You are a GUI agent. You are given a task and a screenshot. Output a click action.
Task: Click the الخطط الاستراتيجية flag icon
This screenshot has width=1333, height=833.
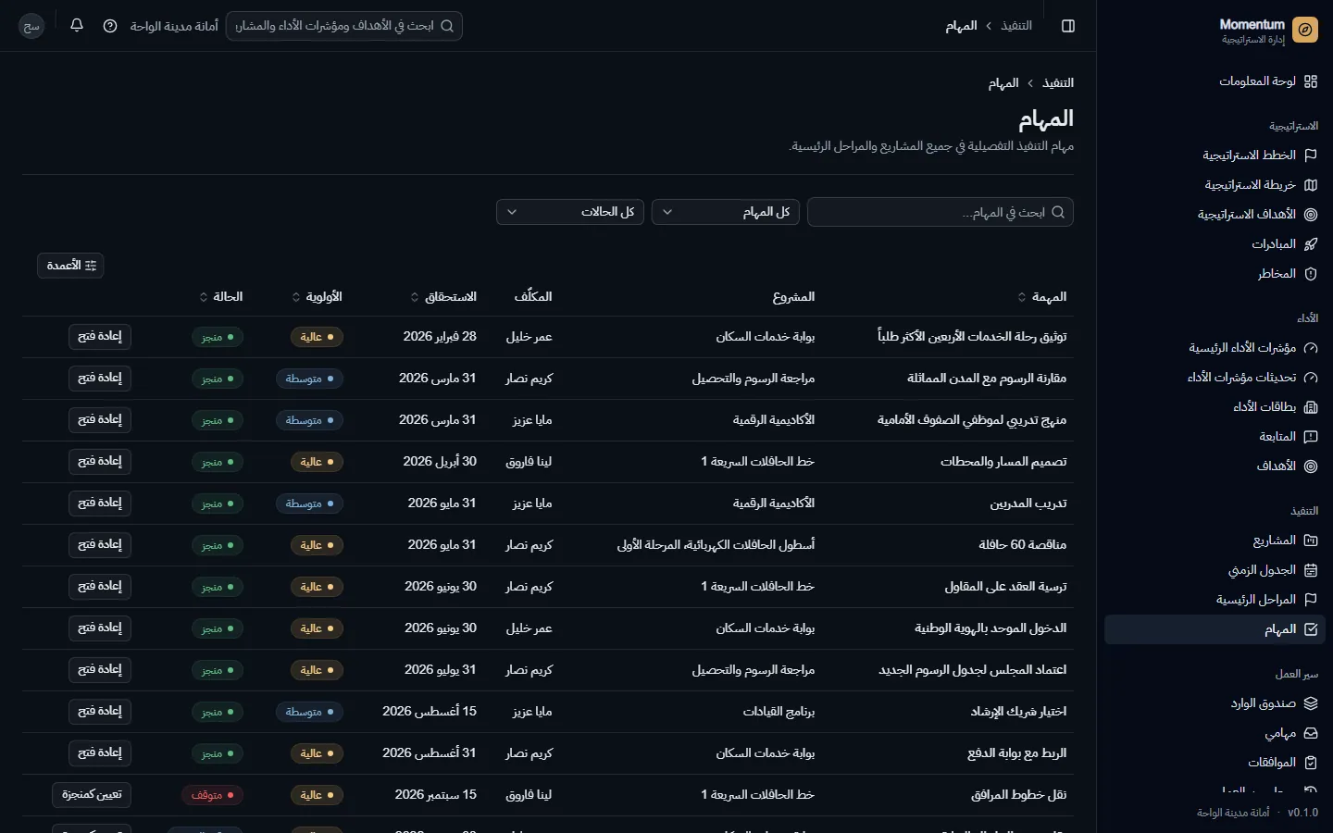1311,155
